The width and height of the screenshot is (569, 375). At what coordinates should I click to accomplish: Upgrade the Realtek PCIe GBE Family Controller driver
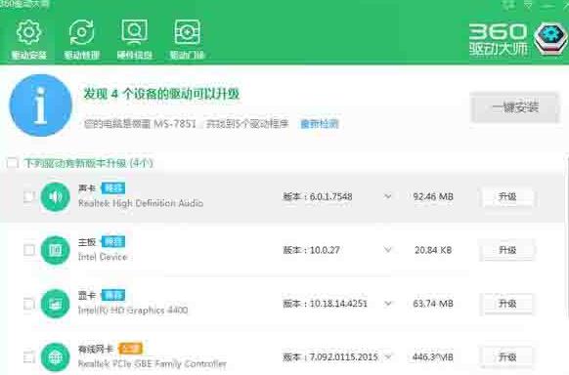(x=507, y=356)
